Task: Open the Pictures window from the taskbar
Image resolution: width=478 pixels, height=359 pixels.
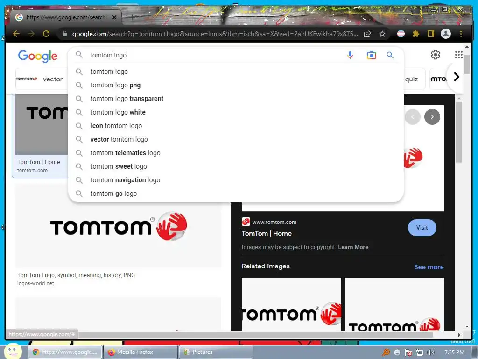Action: click(x=216, y=352)
